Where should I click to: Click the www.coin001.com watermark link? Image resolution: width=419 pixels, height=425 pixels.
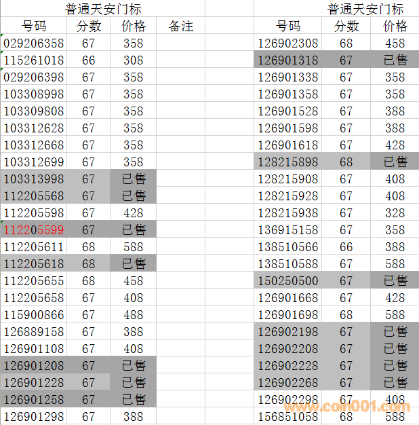coord(347,408)
